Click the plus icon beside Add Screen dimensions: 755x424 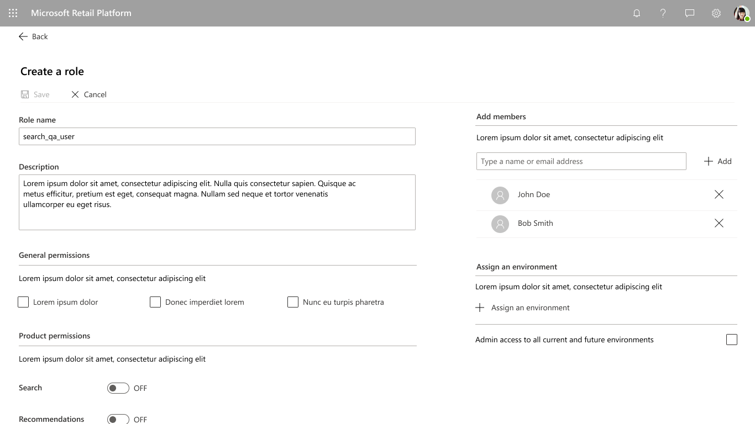click(x=709, y=161)
